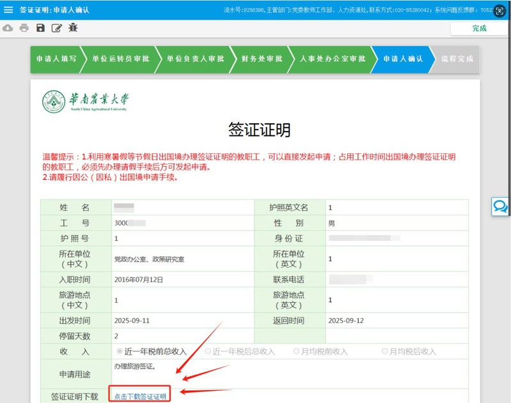Click the screenshot capture icon top-right
This screenshot has width=511, height=403.
coord(499,10)
